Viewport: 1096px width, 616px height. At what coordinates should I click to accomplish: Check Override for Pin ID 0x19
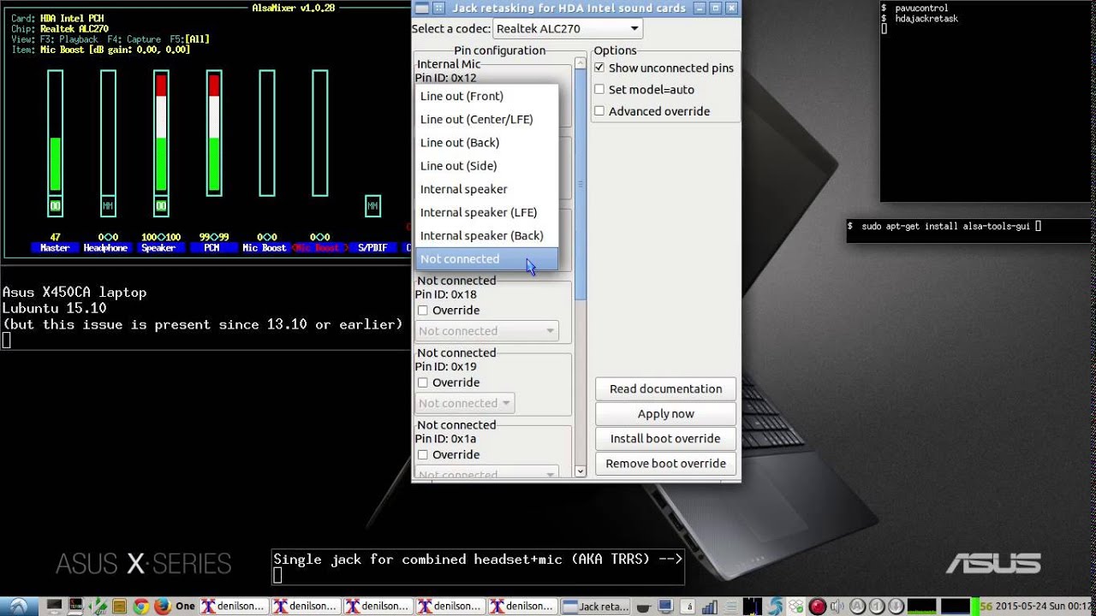click(x=422, y=382)
